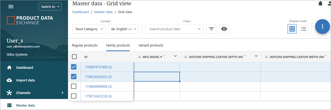Open the English language dropdown
Screen dimensions: 331x110
124,29
